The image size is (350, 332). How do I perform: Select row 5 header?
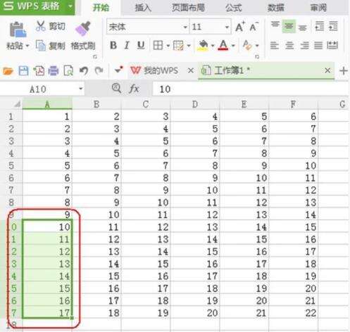click(11, 165)
